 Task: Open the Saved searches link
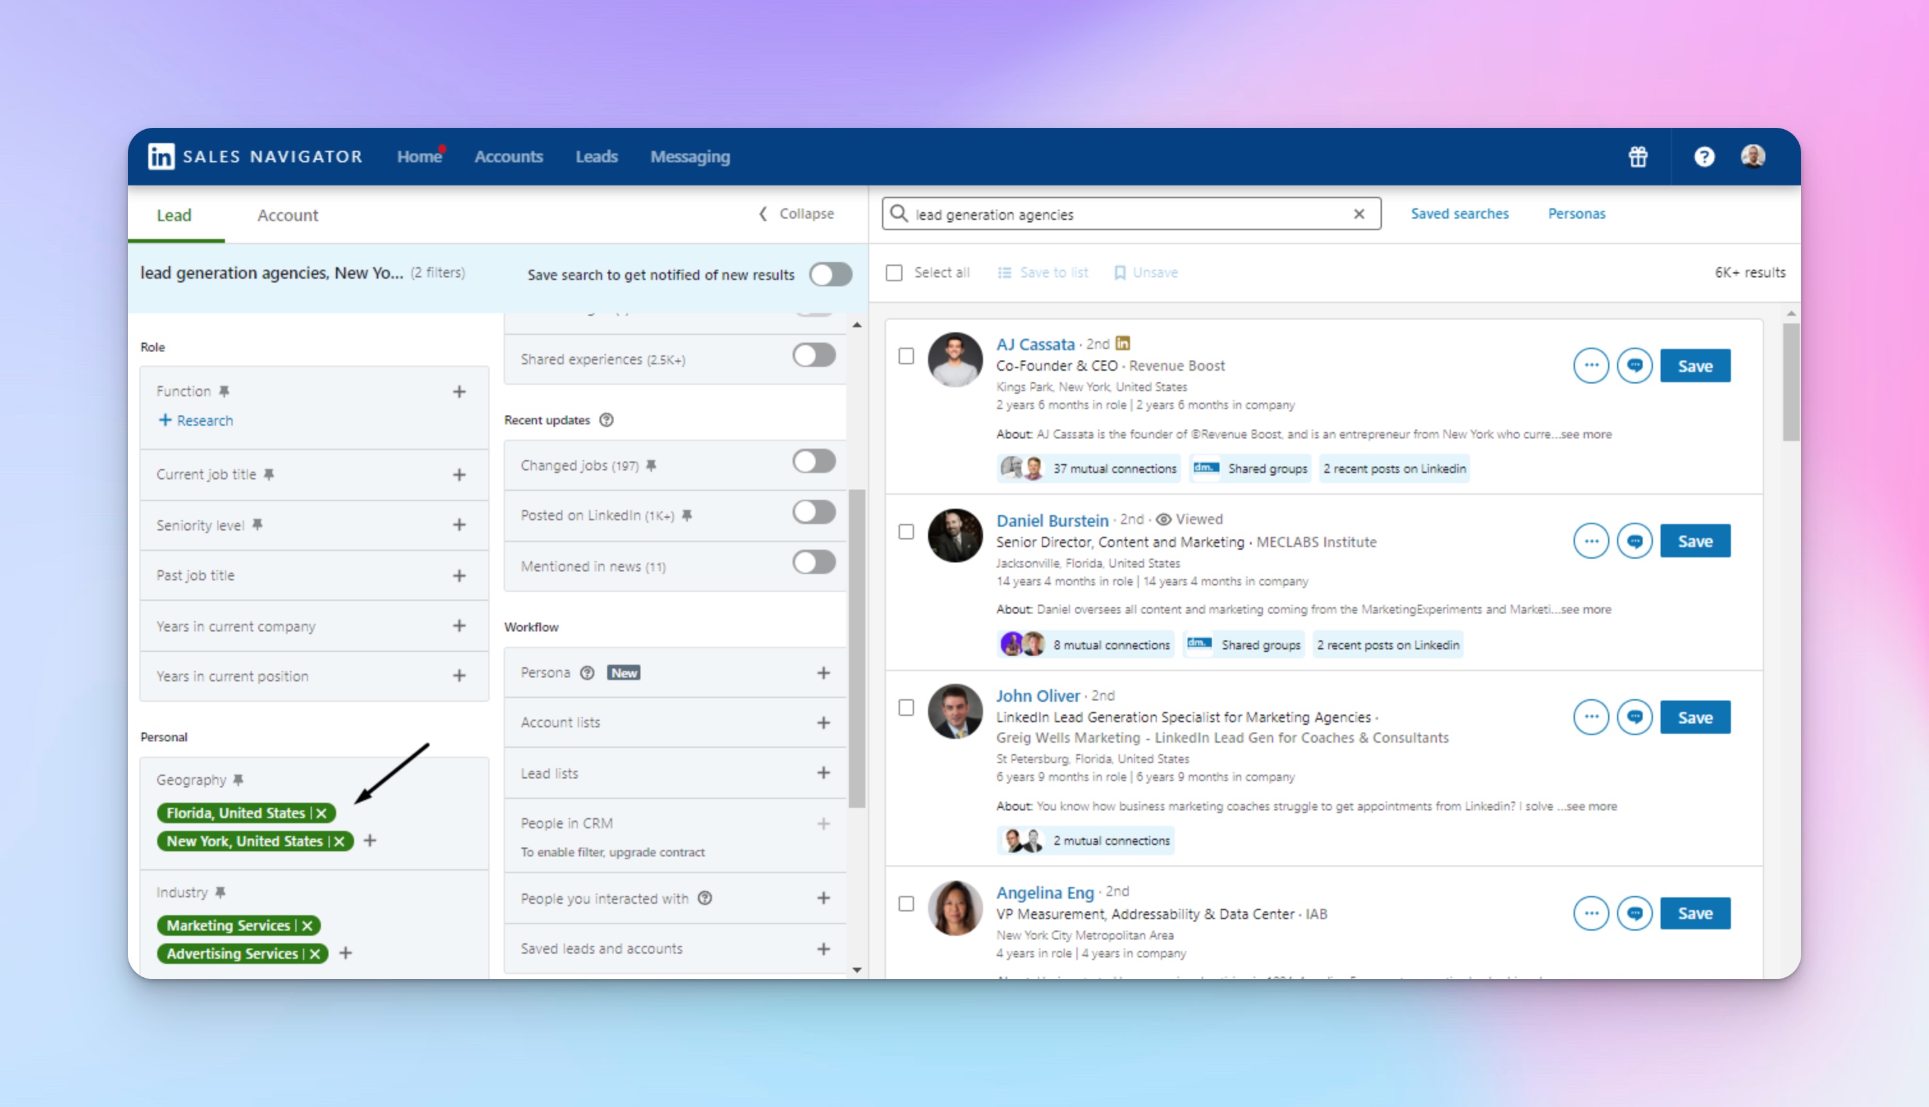(1459, 213)
